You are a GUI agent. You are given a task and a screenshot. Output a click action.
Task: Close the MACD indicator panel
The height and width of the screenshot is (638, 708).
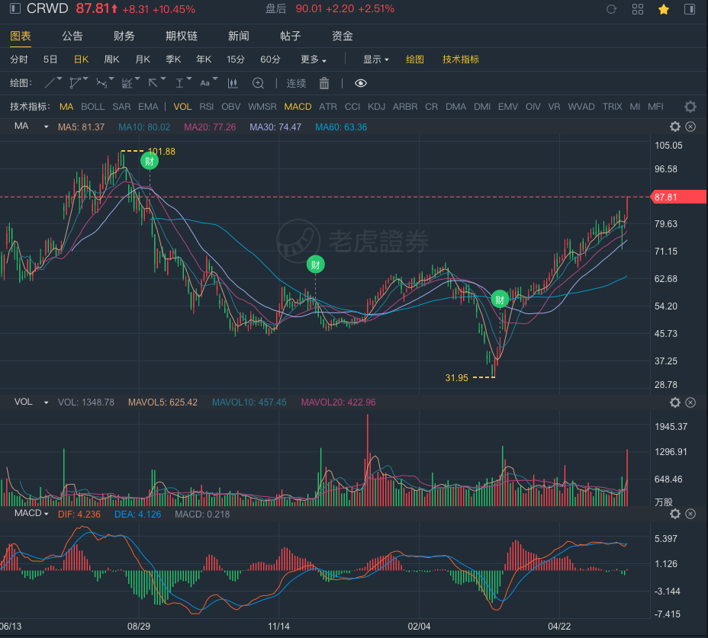click(690, 514)
